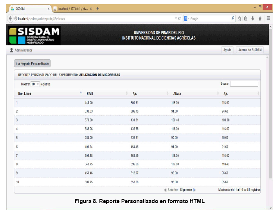This screenshot has width=279, height=215.
Task: Click into the Buscar search field
Action: [x=244, y=84]
